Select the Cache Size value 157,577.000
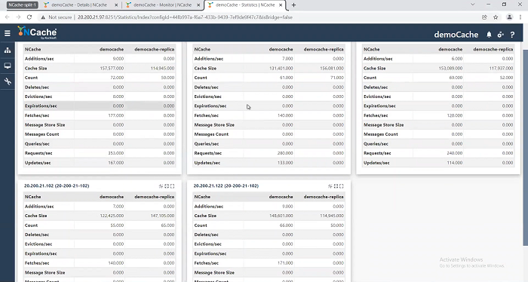528x282 pixels. [112, 69]
